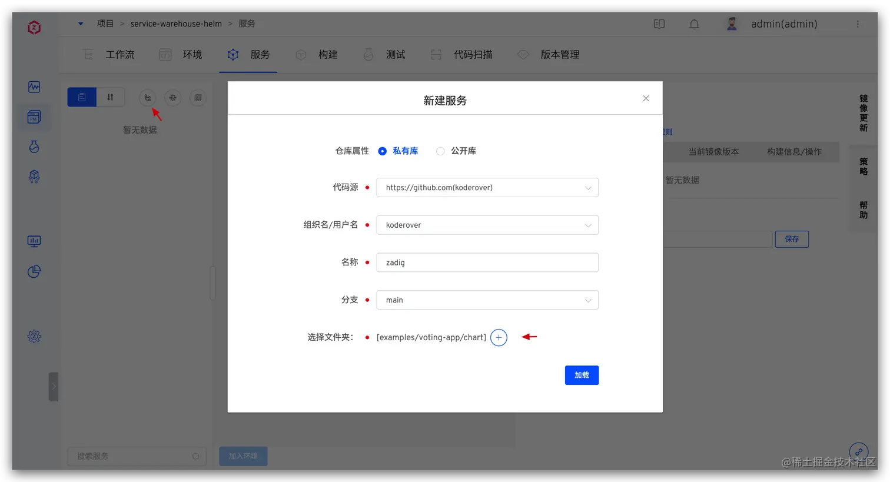
Task: Open the vertical dots more menu
Action: coord(858,24)
